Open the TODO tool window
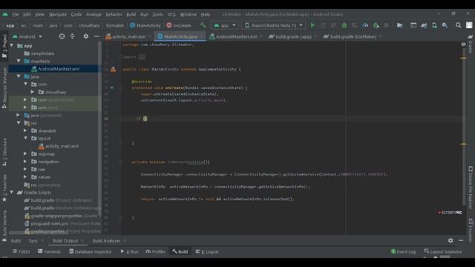The width and height of the screenshot is (475, 267). (x=22, y=251)
